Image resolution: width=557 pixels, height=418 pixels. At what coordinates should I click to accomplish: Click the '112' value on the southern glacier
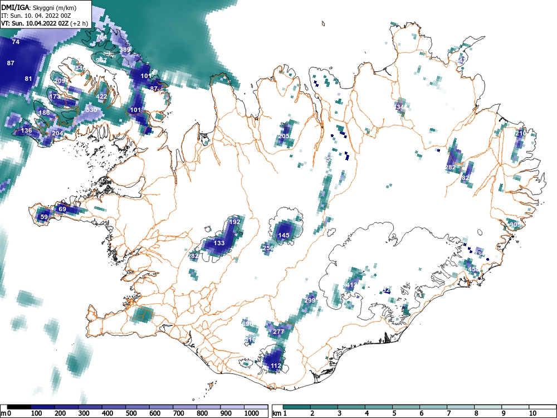tap(276, 366)
